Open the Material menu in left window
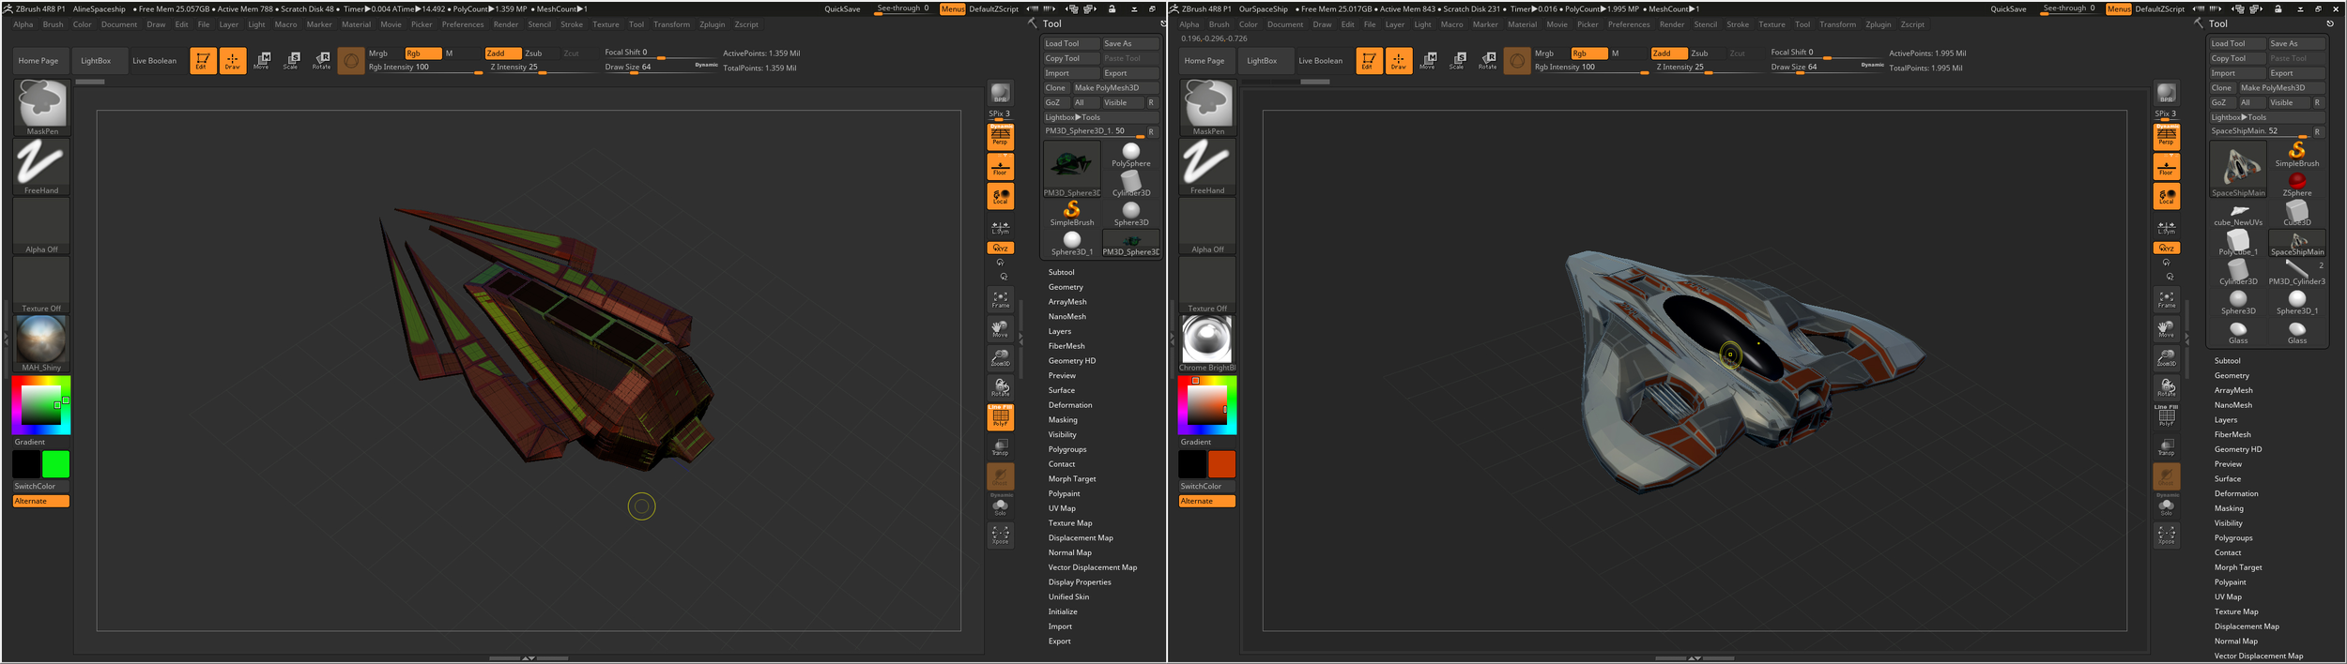This screenshot has height=664, width=2347. pyautogui.click(x=356, y=24)
